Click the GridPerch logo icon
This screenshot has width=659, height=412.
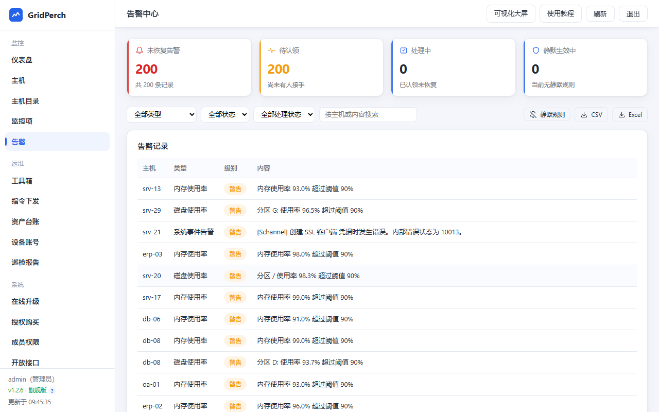(x=16, y=15)
